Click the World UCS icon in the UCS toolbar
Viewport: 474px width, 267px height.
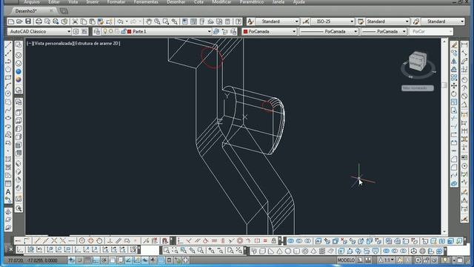click(x=30, y=250)
